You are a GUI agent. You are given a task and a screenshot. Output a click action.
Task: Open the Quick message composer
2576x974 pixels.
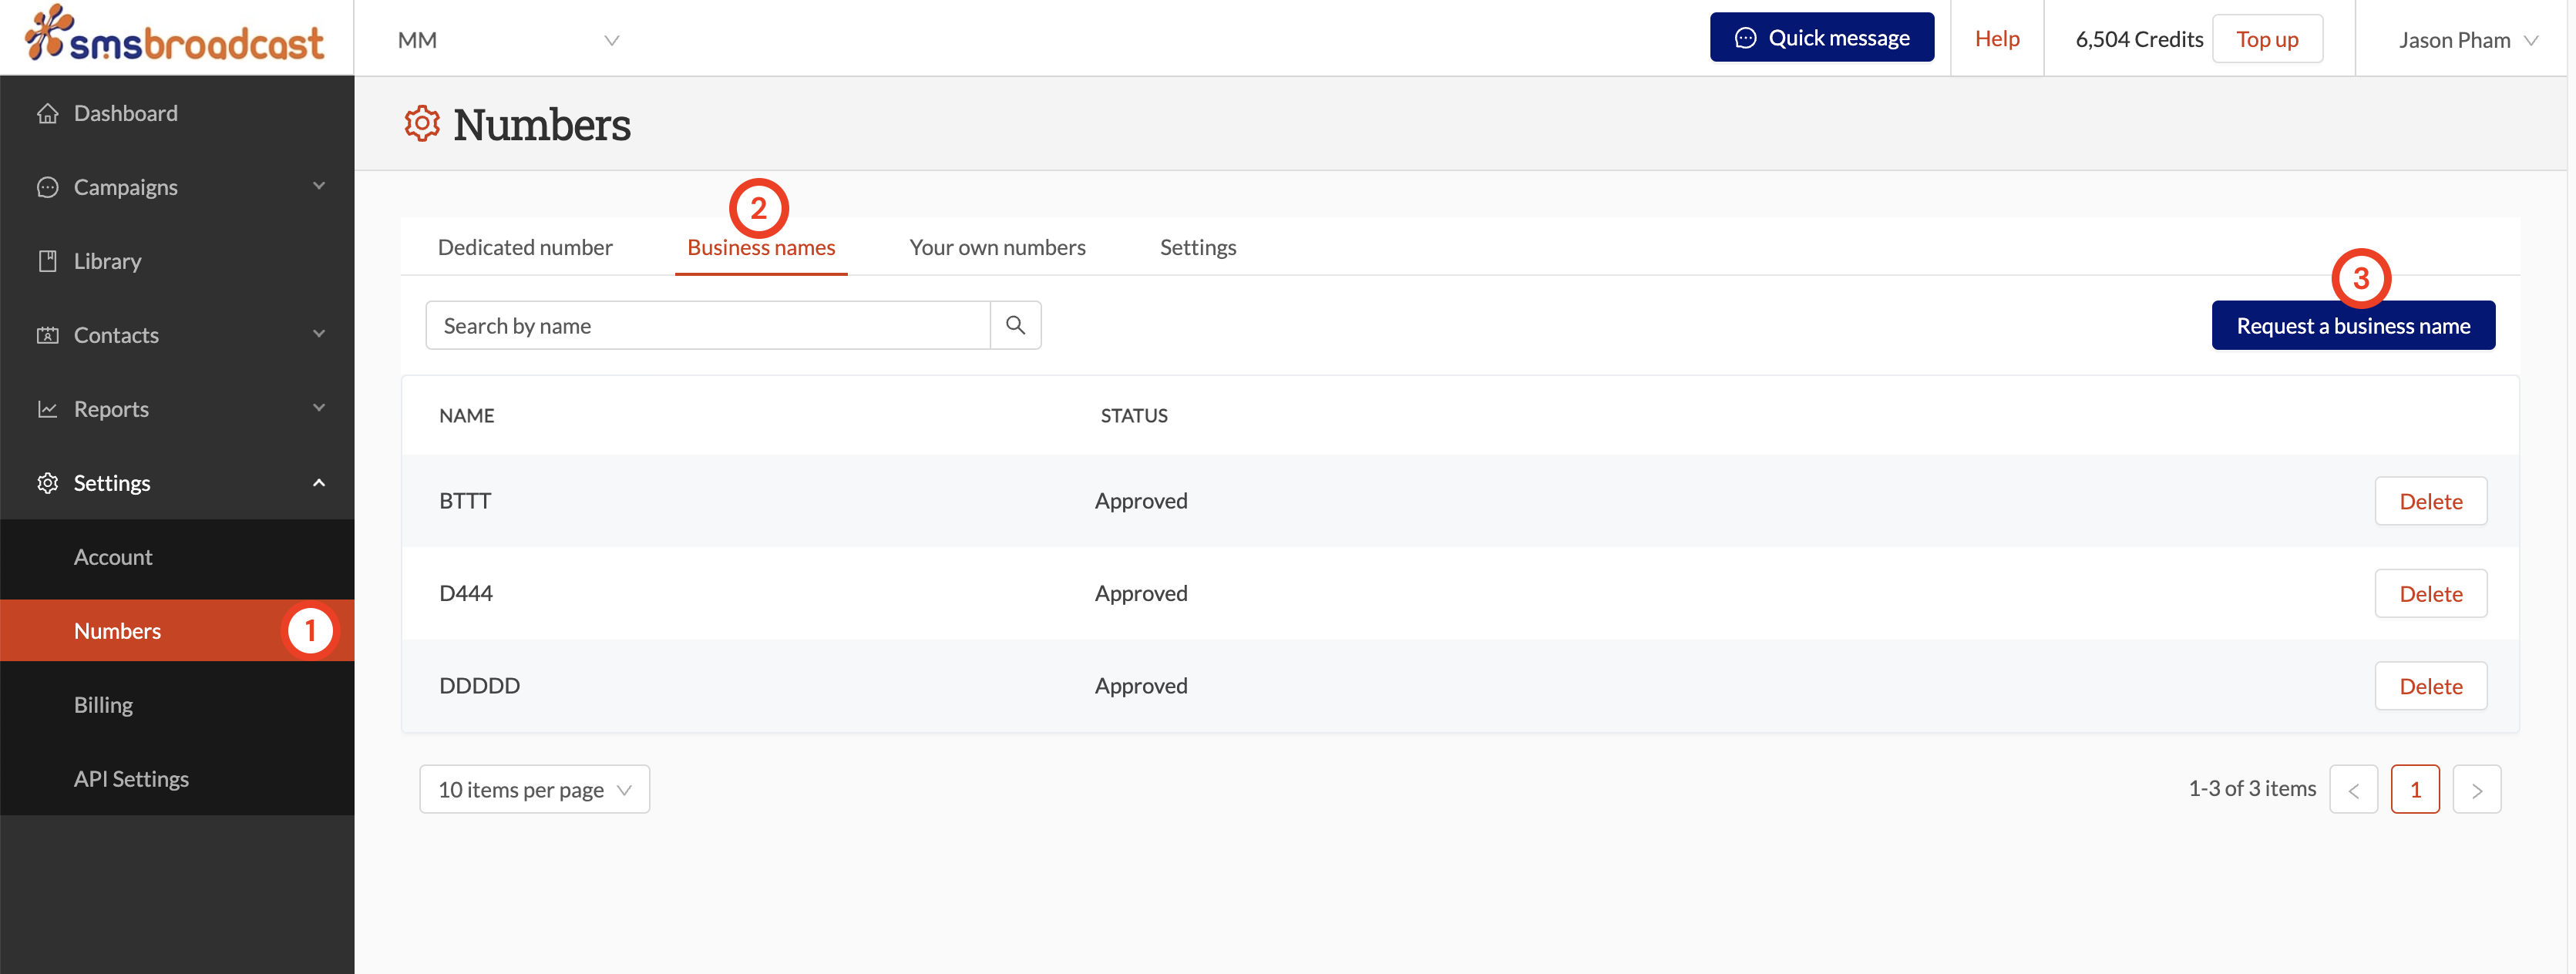pyautogui.click(x=1821, y=38)
